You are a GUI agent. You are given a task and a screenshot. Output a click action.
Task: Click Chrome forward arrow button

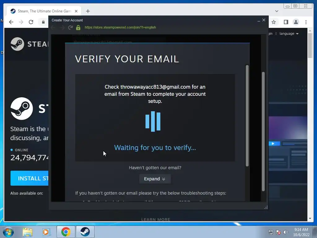[21, 22]
